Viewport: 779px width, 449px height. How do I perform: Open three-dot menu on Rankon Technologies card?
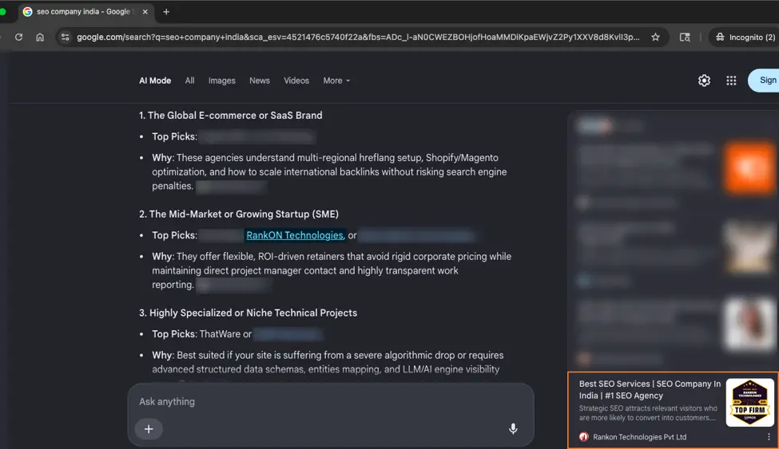point(769,436)
